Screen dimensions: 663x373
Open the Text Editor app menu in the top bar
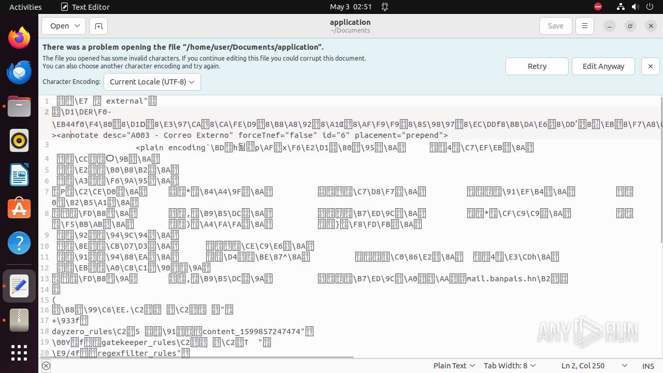click(x=85, y=7)
